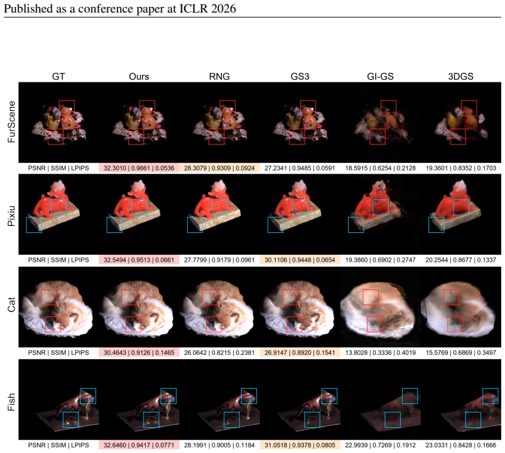
Task: Click metrics '32.3010 | 0.9661 | 0.0536'
Action: [x=139, y=168]
